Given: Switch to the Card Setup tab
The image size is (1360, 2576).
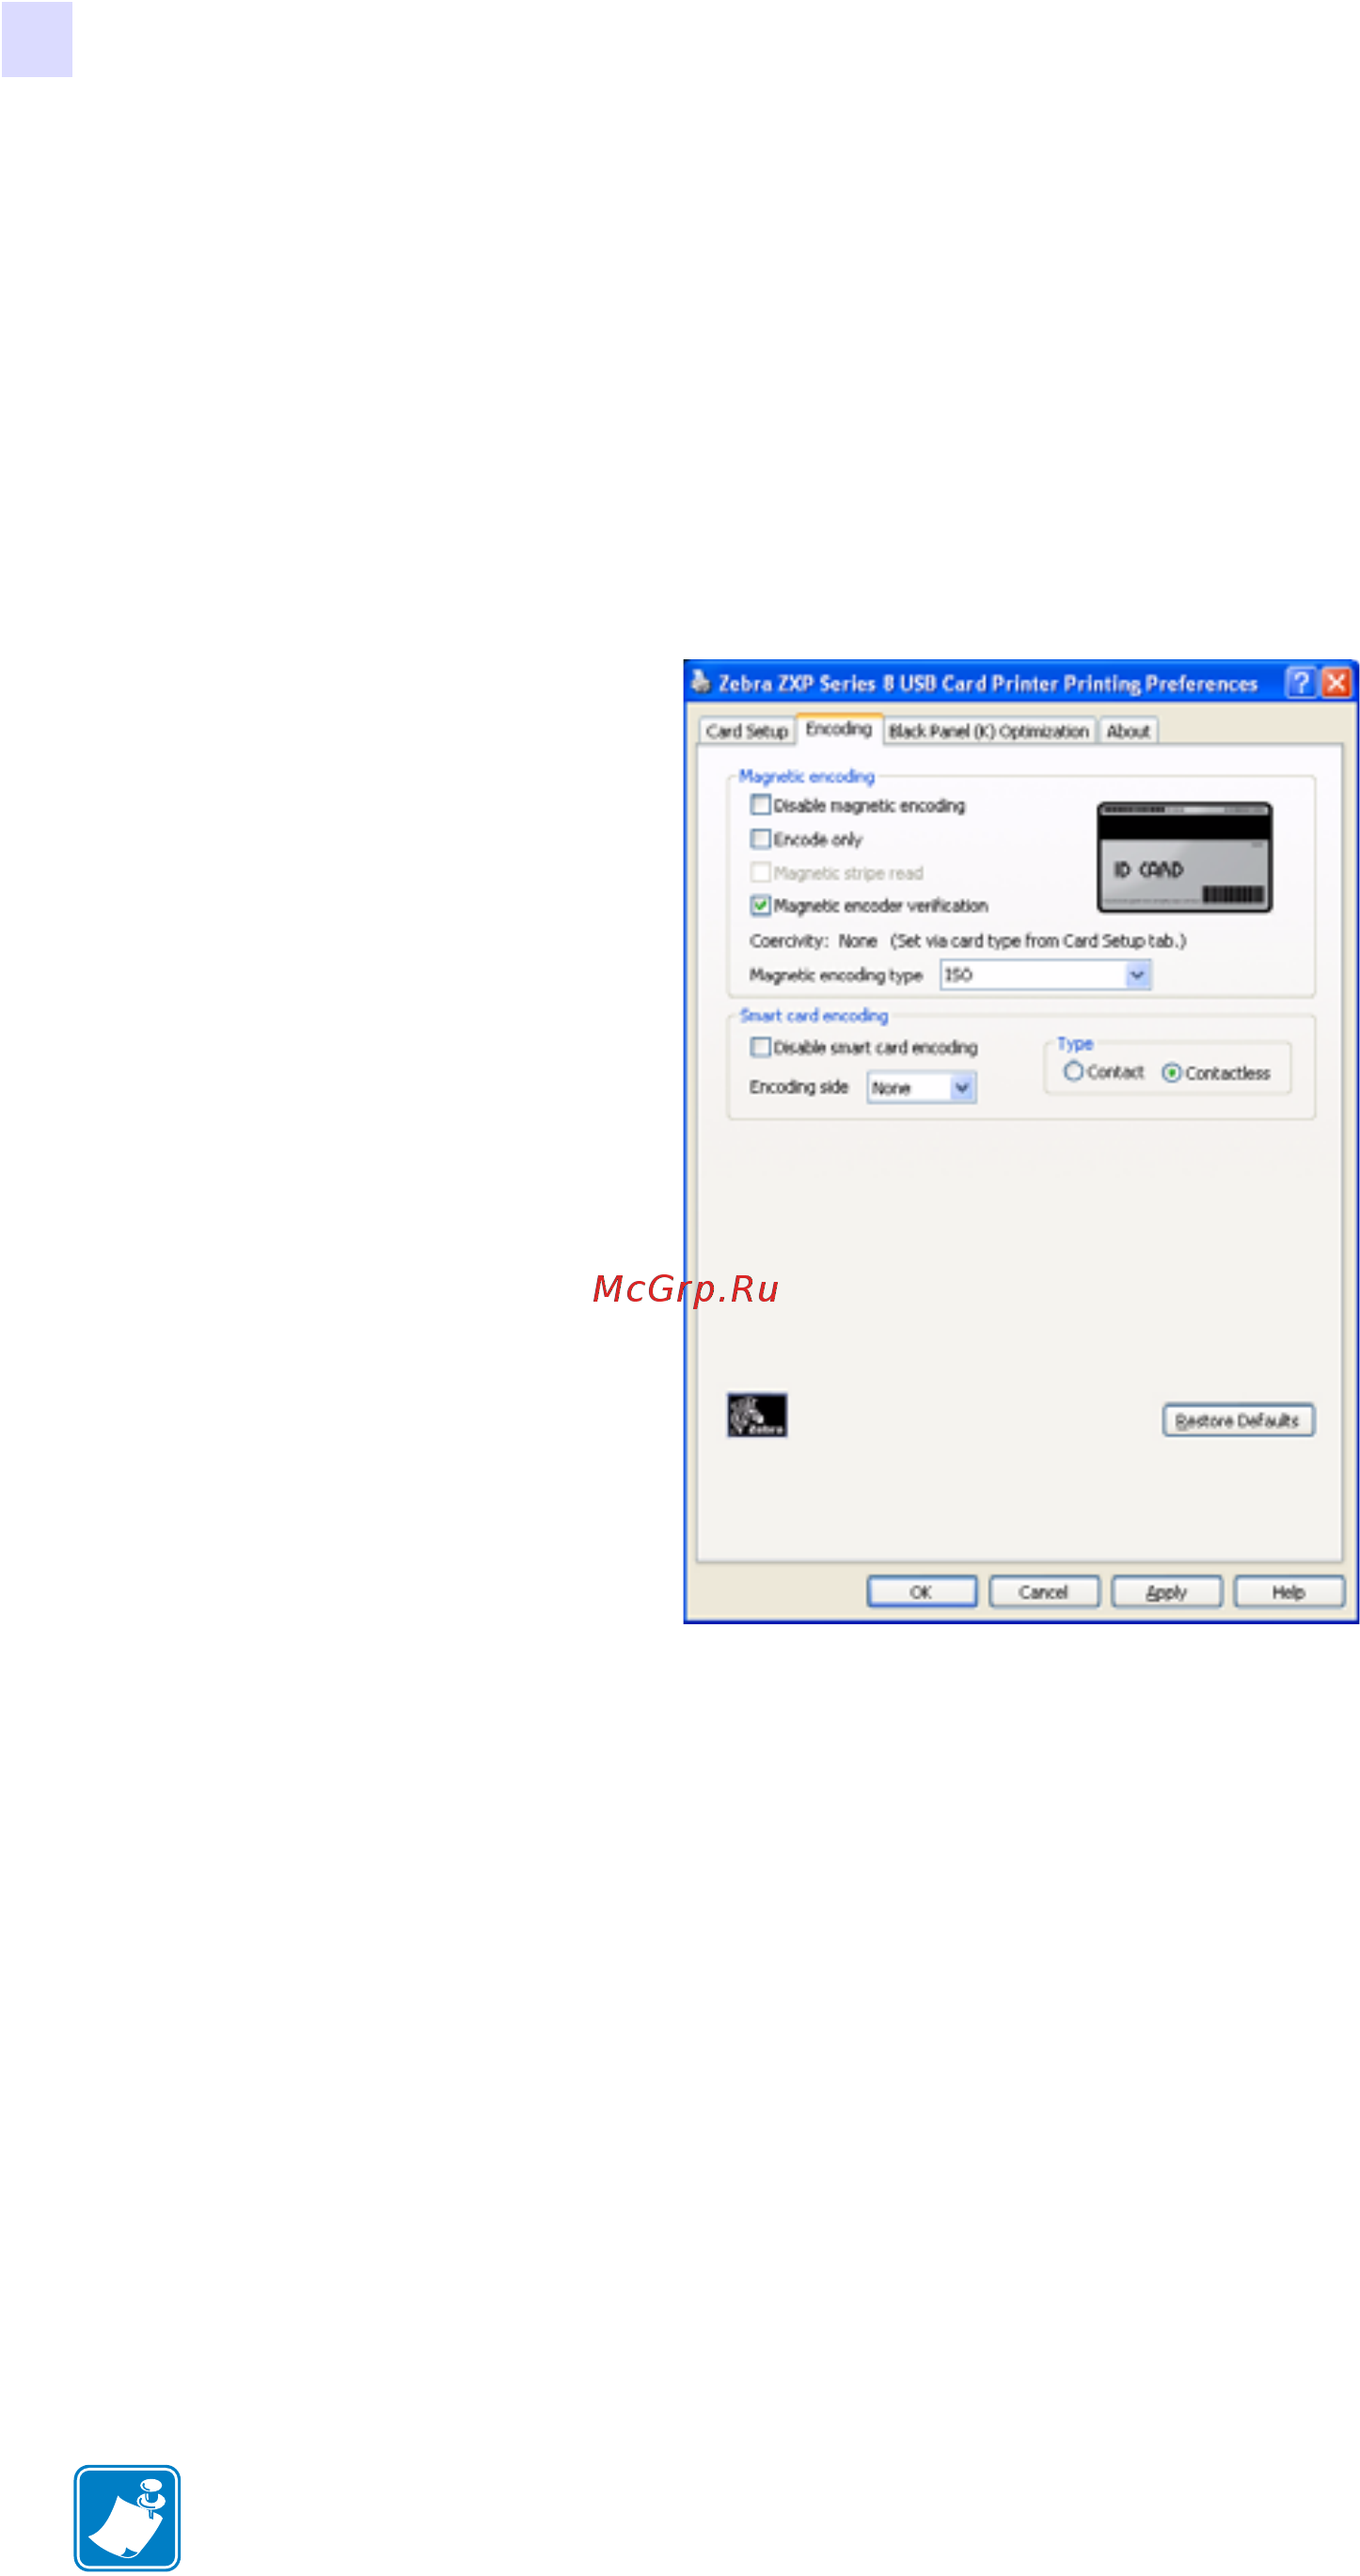Looking at the screenshot, I should [x=747, y=731].
